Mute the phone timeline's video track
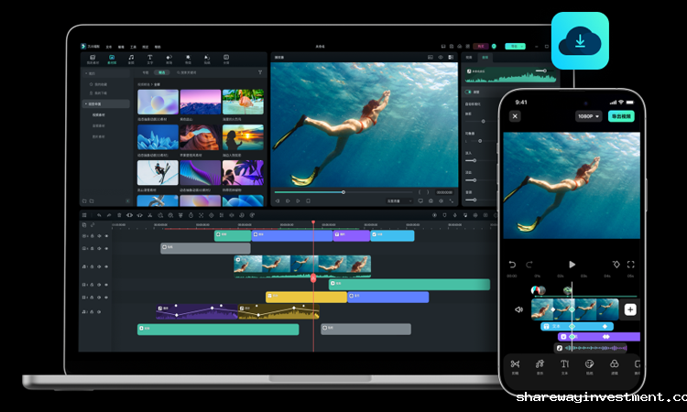This screenshot has width=687, height=412. pos(518,309)
